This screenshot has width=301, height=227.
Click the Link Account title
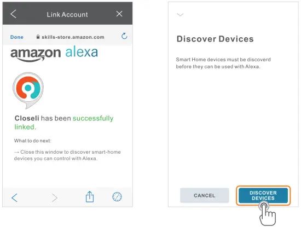67,15
